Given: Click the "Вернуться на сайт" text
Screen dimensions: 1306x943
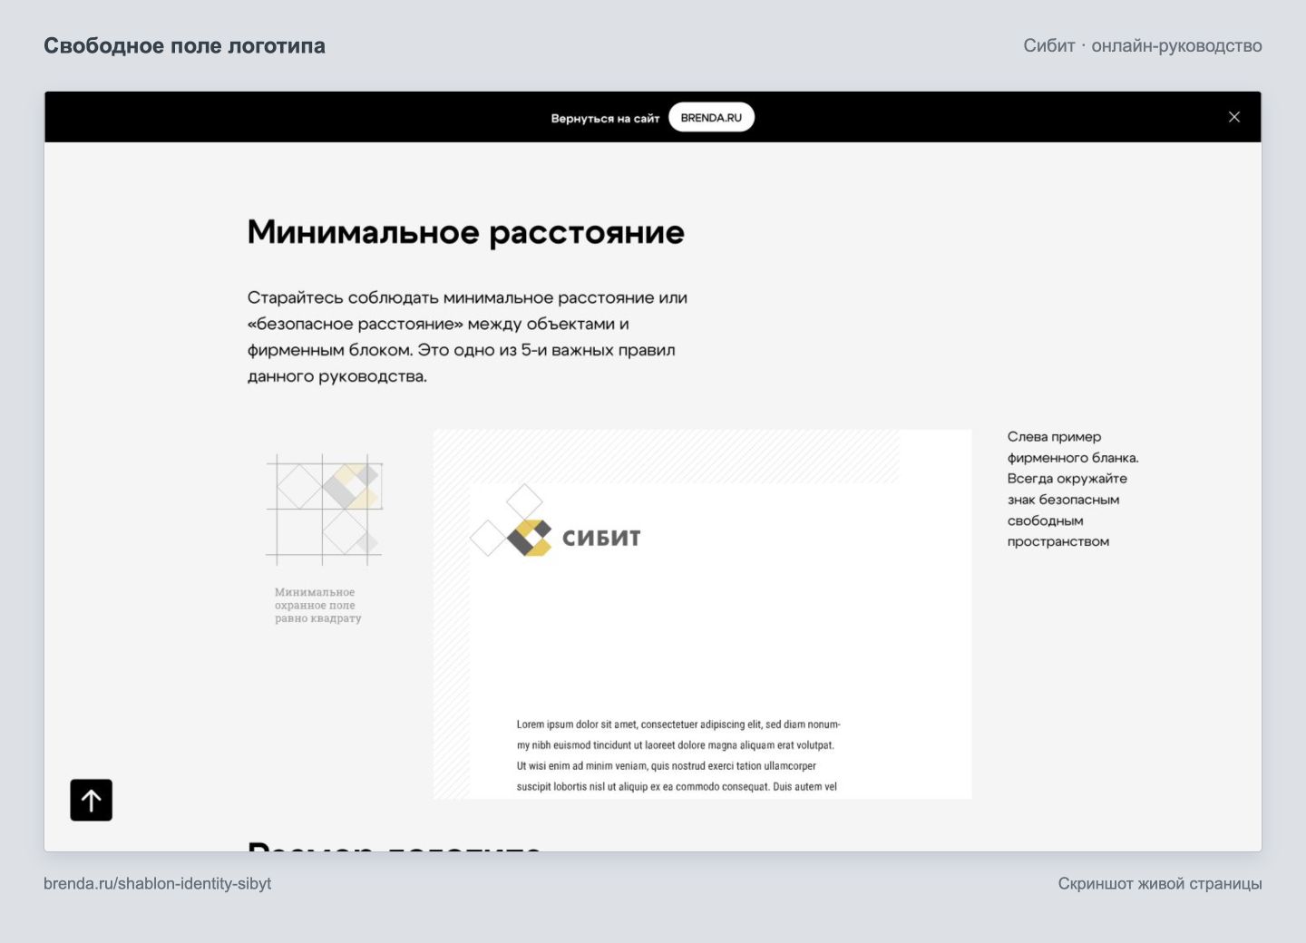Looking at the screenshot, I should pyautogui.click(x=605, y=118).
